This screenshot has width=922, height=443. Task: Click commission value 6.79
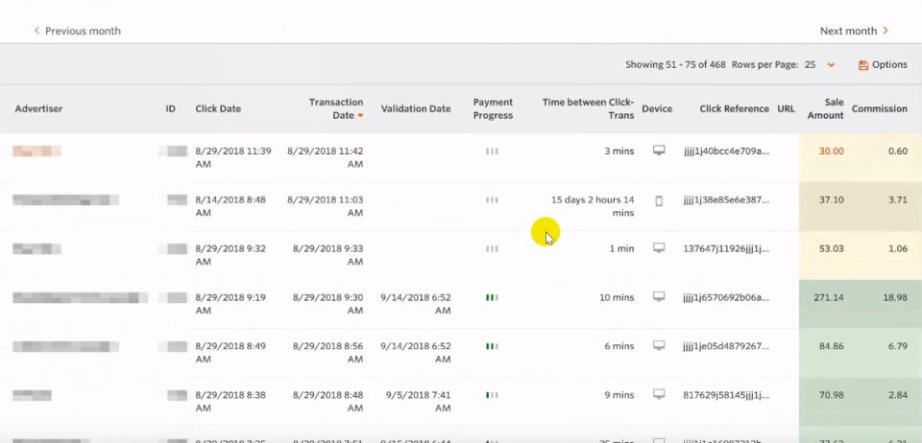tap(898, 346)
